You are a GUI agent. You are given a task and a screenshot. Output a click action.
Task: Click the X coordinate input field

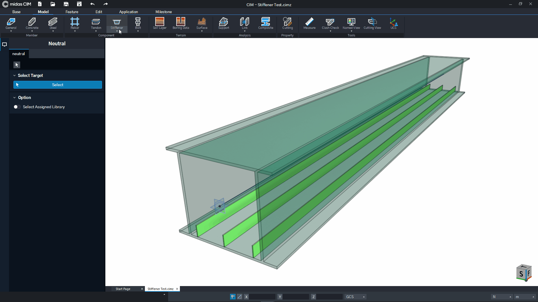[x=262, y=297]
